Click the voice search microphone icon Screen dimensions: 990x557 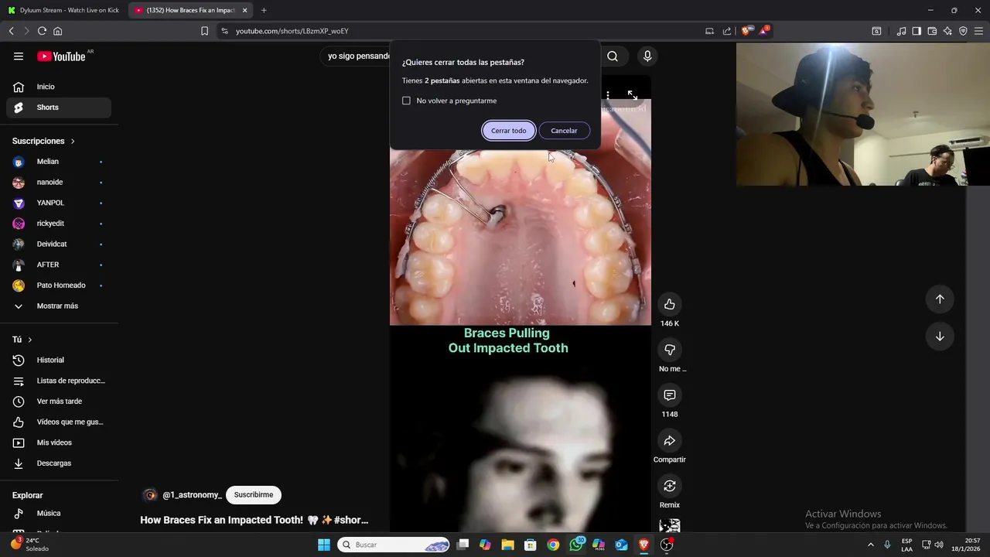tap(647, 56)
